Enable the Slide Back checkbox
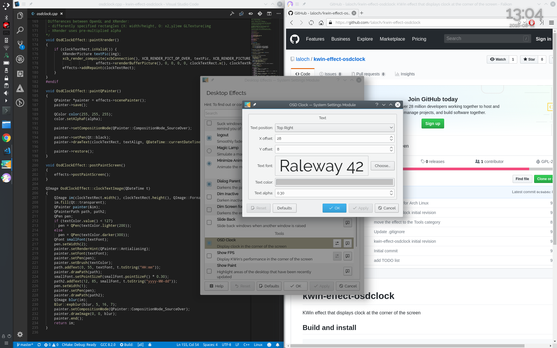This screenshot has height=348, width=557. (209, 222)
